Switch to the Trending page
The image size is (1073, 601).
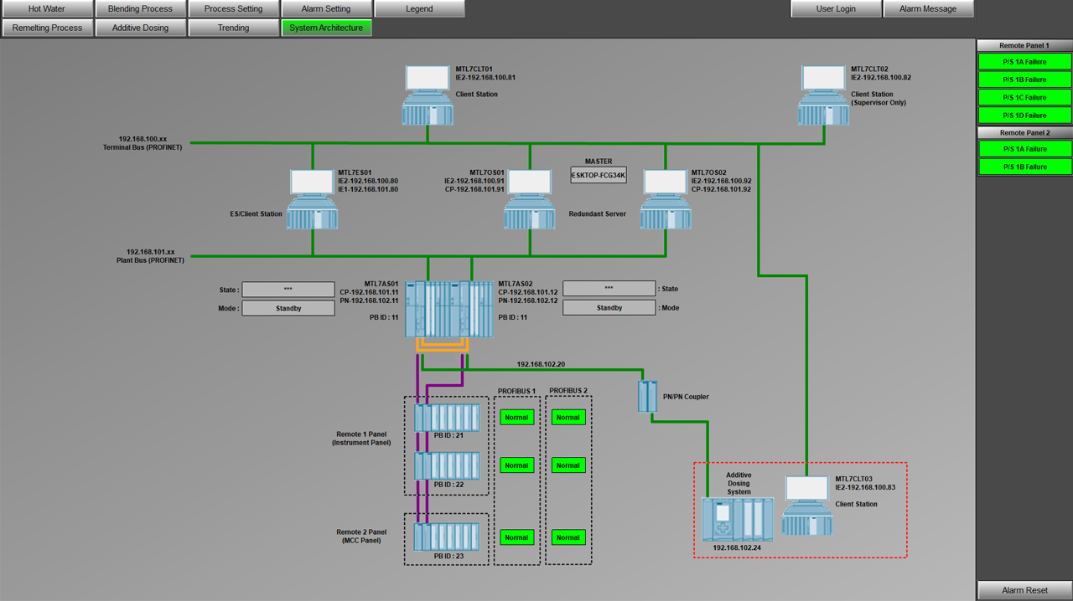coord(233,28)
